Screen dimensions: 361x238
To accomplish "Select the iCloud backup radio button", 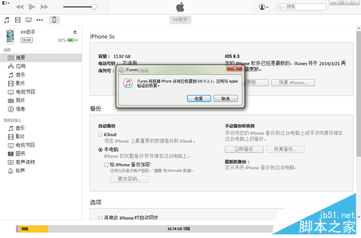I will (100, 135).
